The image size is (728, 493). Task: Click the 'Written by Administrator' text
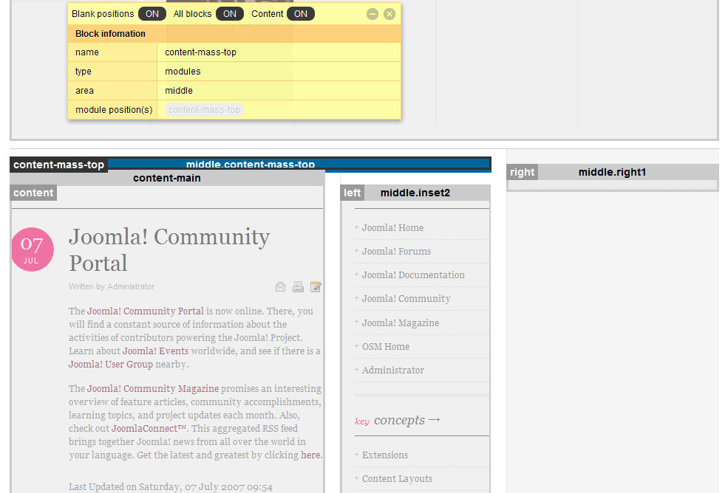click(112, 286)
